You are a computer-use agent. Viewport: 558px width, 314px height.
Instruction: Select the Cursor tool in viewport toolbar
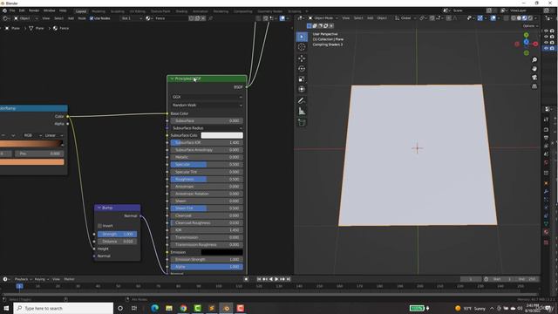tap(302, 47)
